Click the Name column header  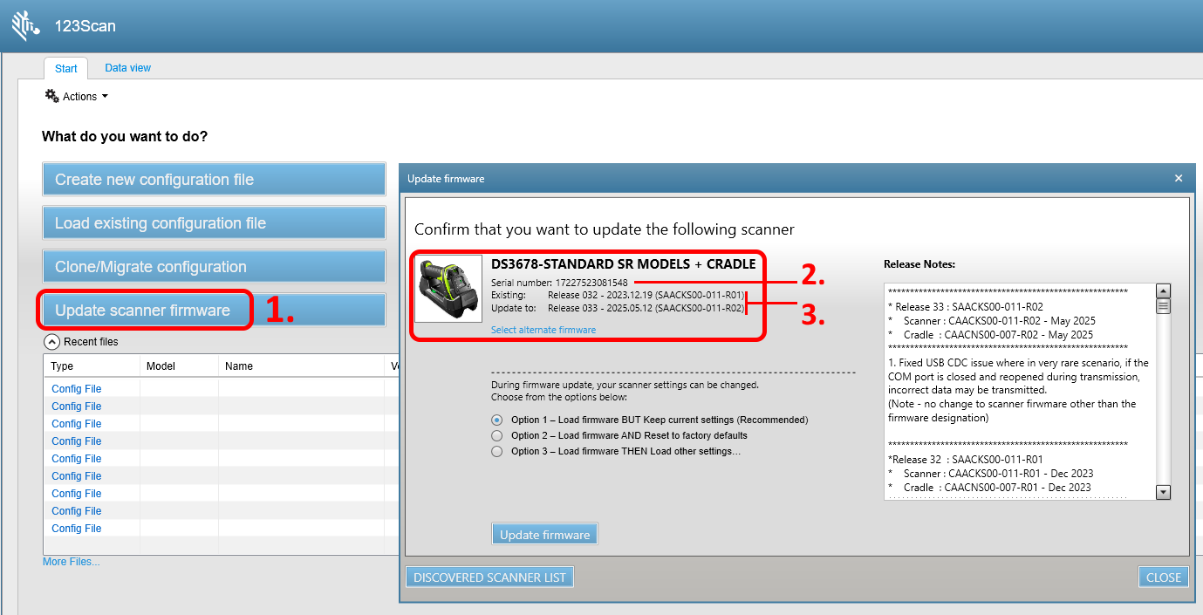point(301,366)
